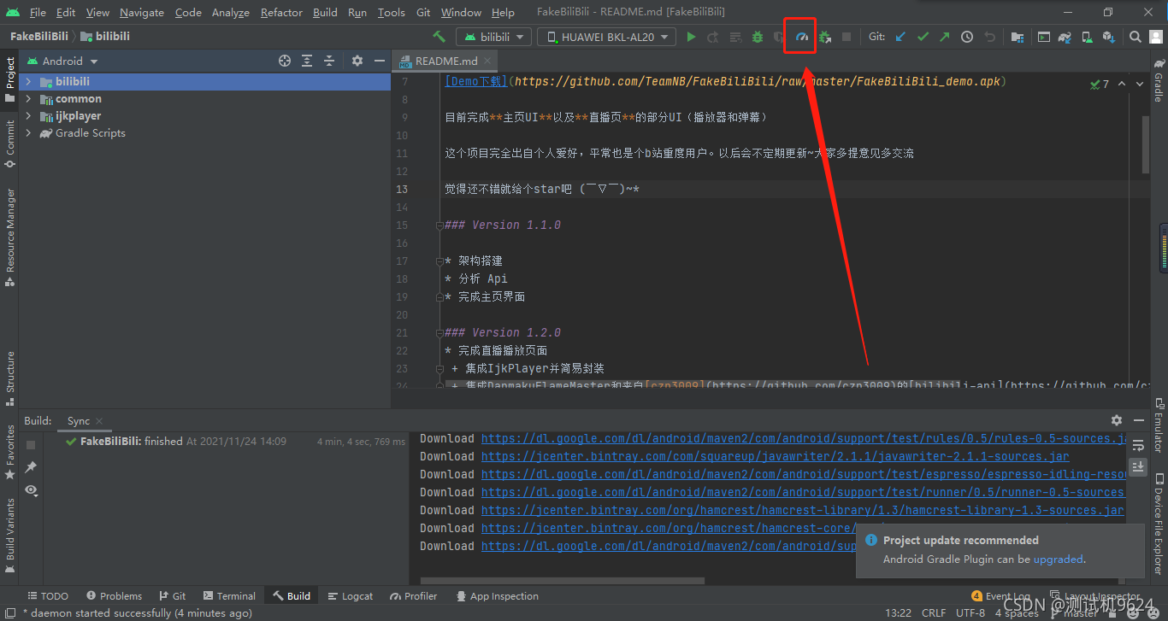1168x621 pixels.
Task: Click Attach Debugger to Android Process icon
Action: click(824, 37)
